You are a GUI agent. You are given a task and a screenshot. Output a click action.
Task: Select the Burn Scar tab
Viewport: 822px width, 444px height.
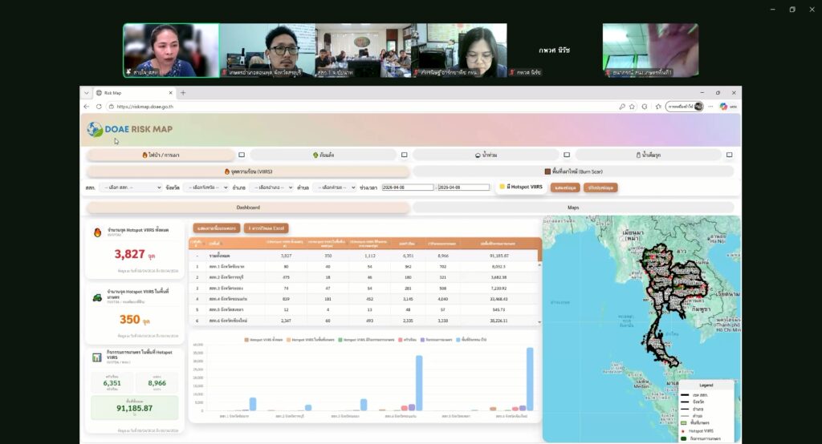coord(573,172)
